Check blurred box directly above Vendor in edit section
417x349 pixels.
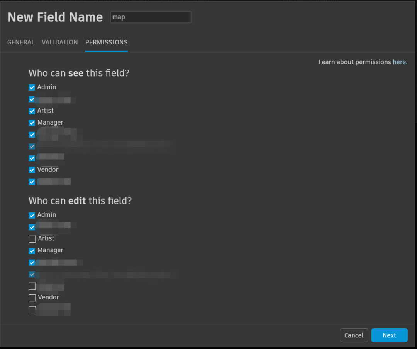32,286
